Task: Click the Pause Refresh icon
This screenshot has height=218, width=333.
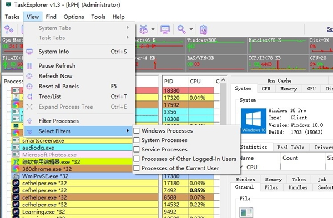Action: pyautogui.click(x=29, y=66)
